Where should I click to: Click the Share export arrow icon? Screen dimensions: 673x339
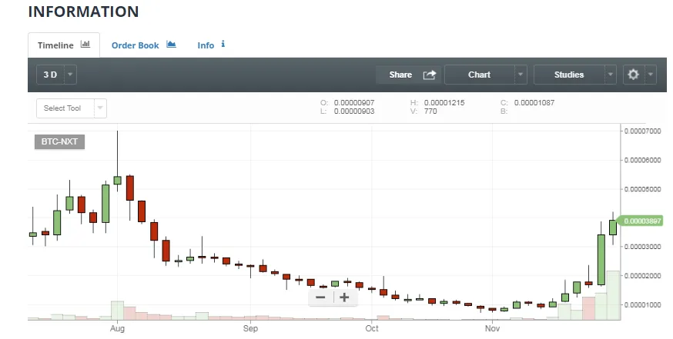click(x=430, y=75)
